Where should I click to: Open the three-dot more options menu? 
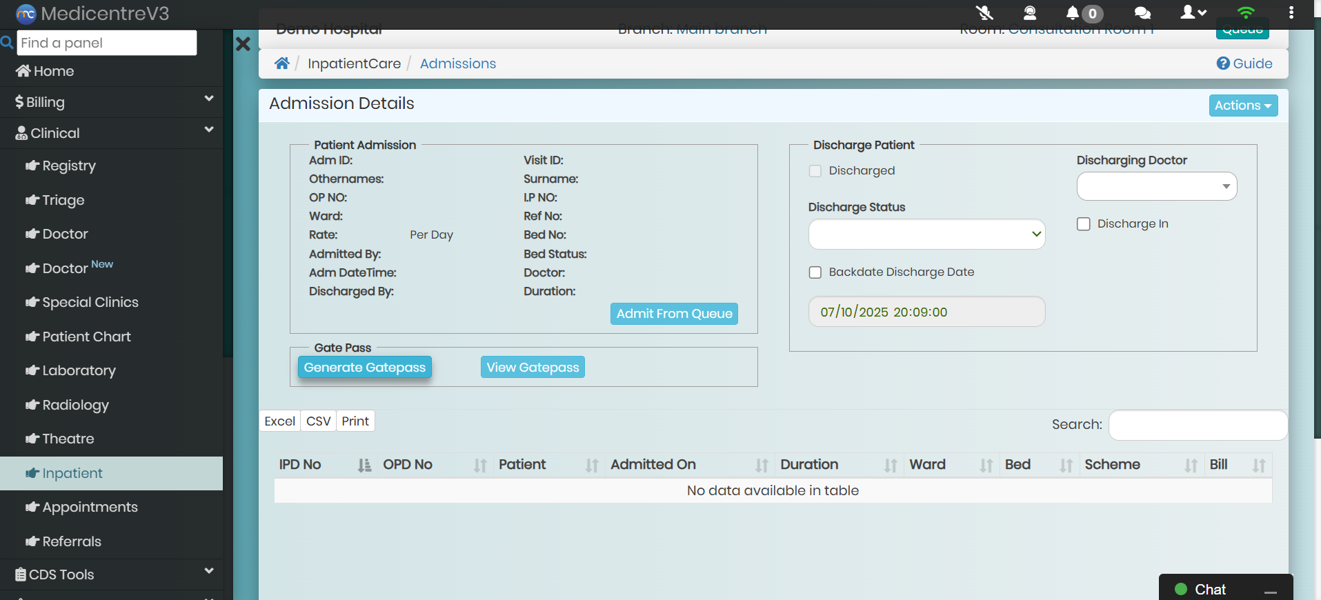1291,12
